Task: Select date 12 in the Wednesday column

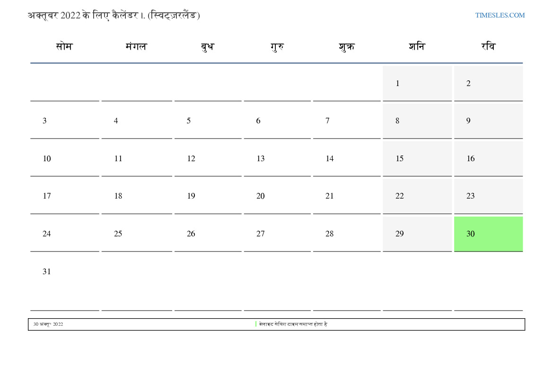Action: click(x=191, y=159)
